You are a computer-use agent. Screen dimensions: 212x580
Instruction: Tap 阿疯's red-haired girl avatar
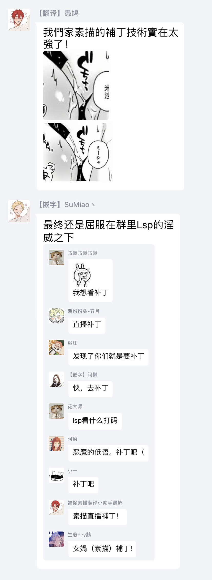(x=56, y=443)
